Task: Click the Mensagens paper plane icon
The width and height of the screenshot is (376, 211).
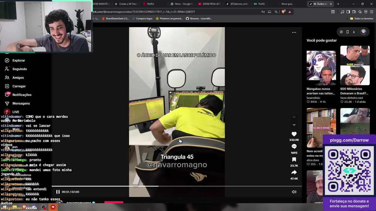Action: 7,103
